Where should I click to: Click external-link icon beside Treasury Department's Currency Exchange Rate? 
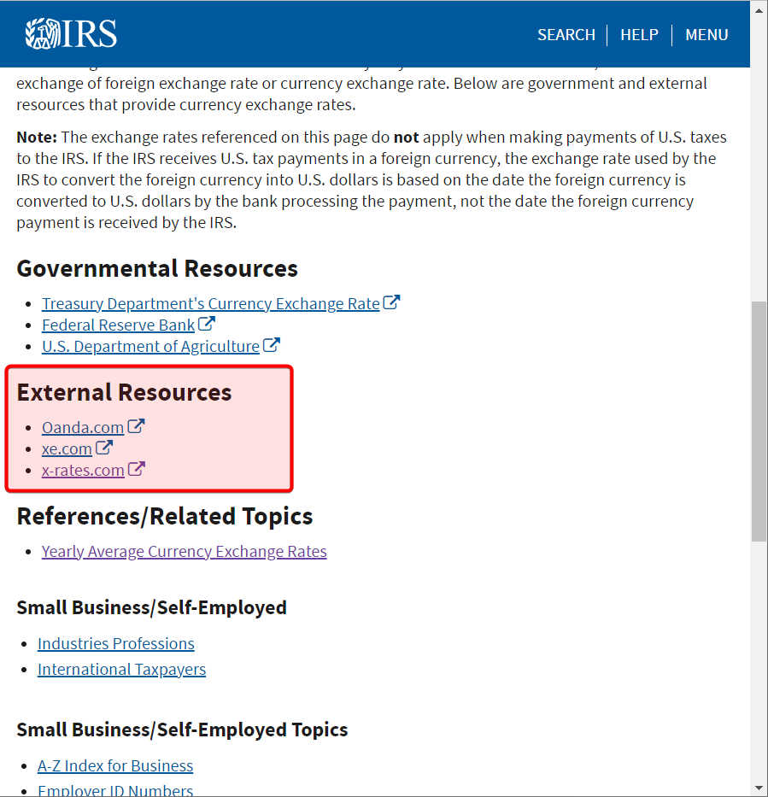[x=391, y=302]
